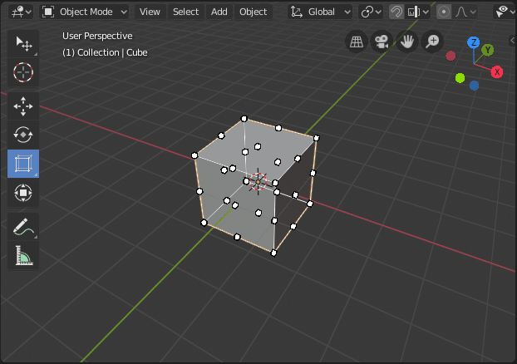The width and height of the screenshot is (517, 364).
Task: Open the Object menu
Action: pos(253,12)
